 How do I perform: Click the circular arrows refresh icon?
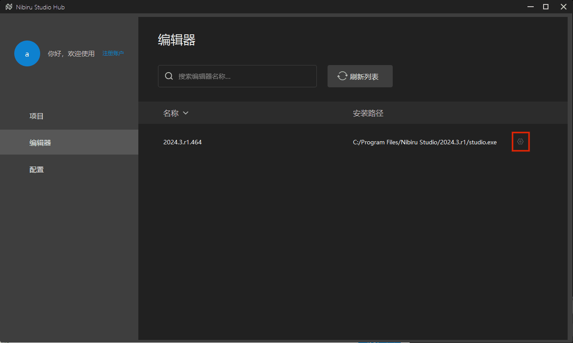point(342,76)
